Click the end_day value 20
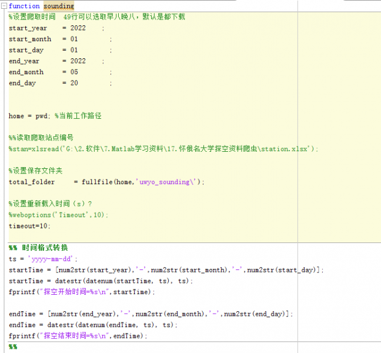This screenshot has height=353, width=381. [x=74, y=84]
